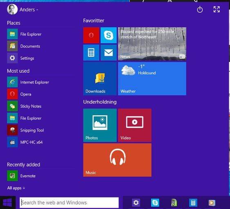Click the red Opera tile in Favoritter
230x209 pixels.
click(91, 35)
